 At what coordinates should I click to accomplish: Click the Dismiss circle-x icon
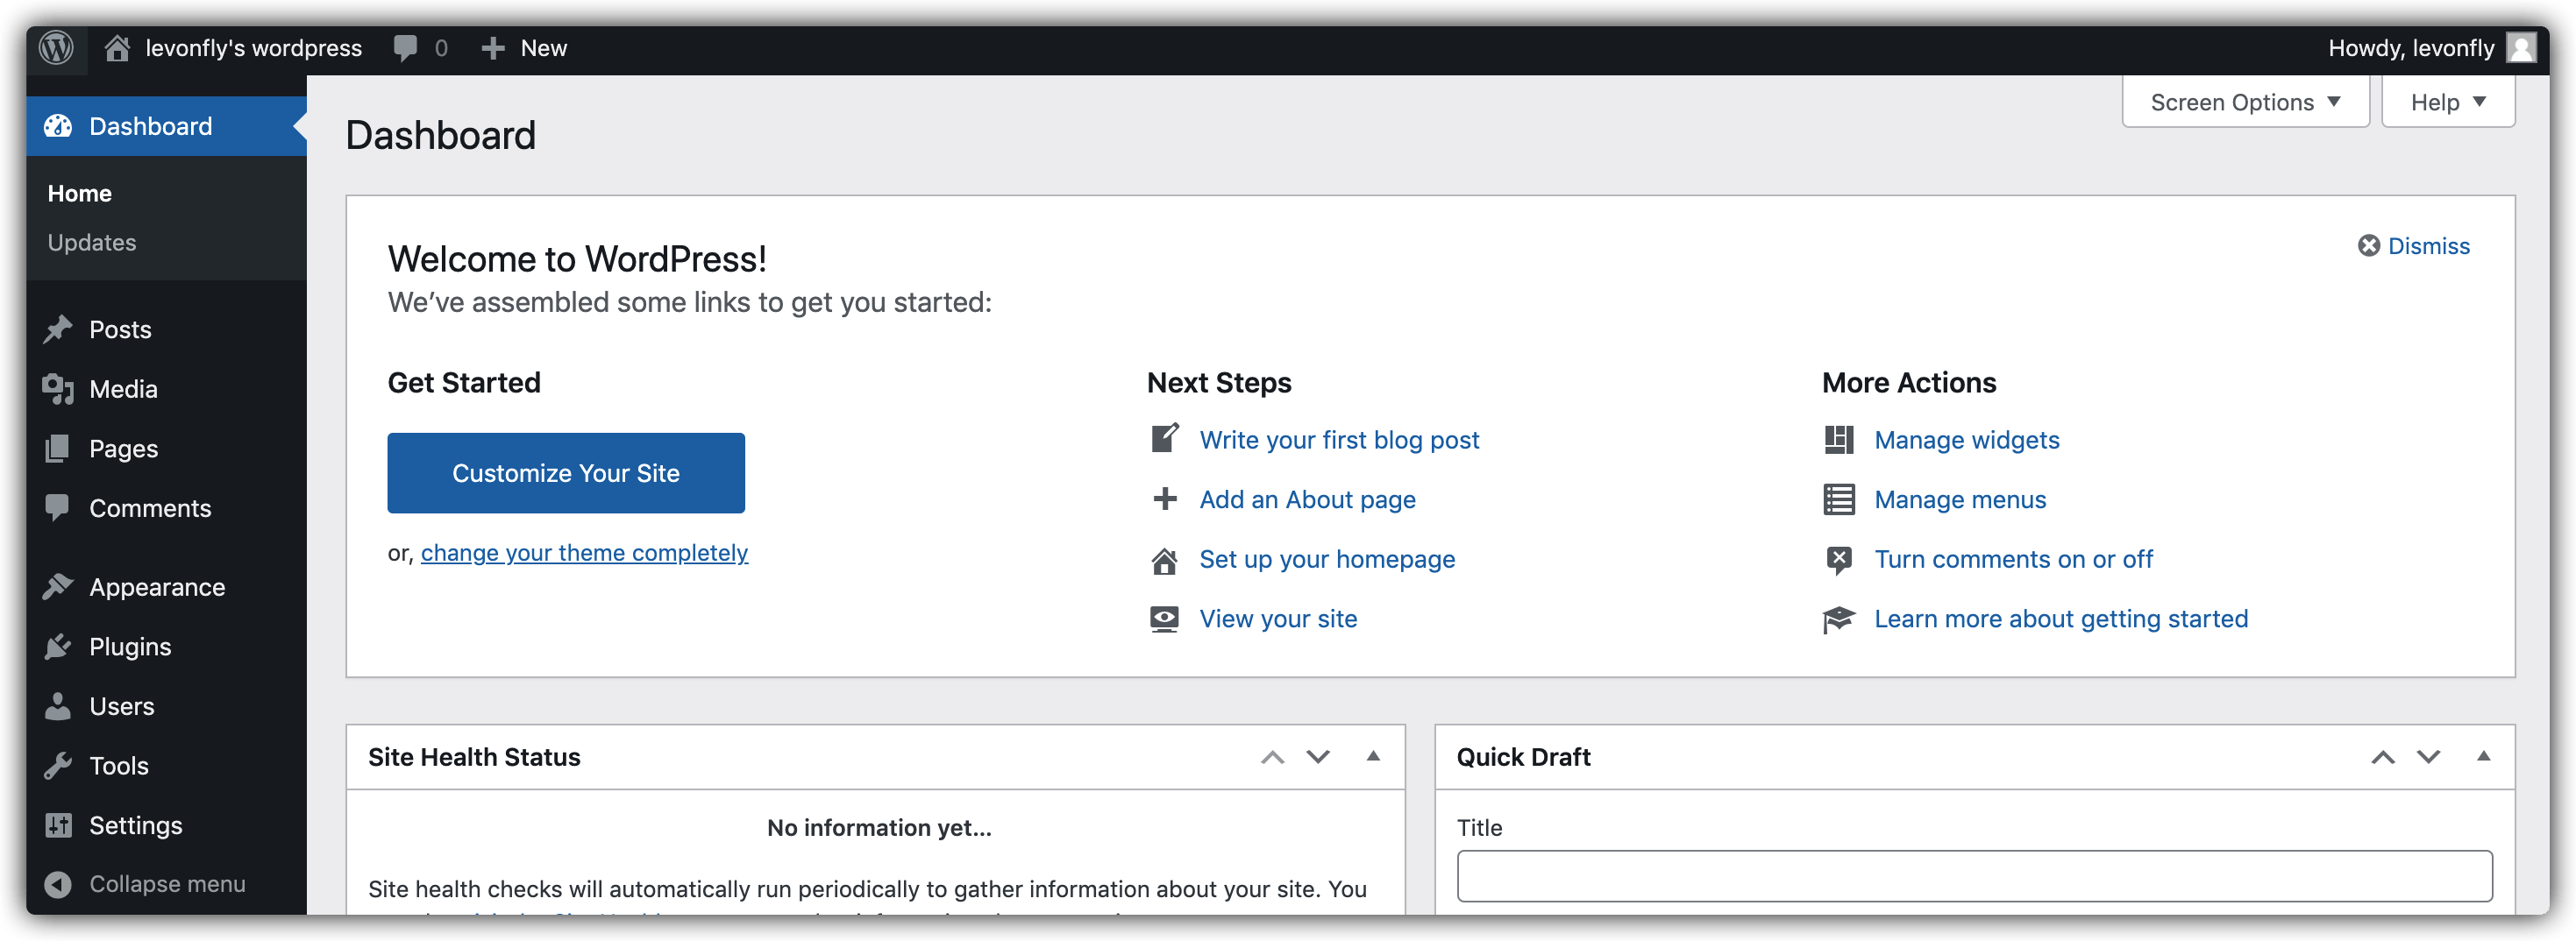click(x=2368, y=245)
